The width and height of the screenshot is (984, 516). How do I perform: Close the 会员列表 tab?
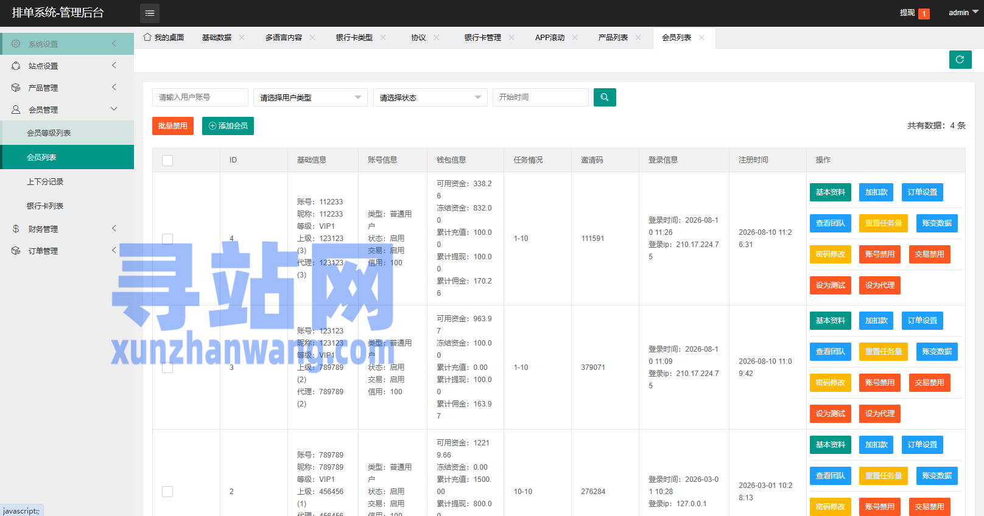(x=701, y=38)
